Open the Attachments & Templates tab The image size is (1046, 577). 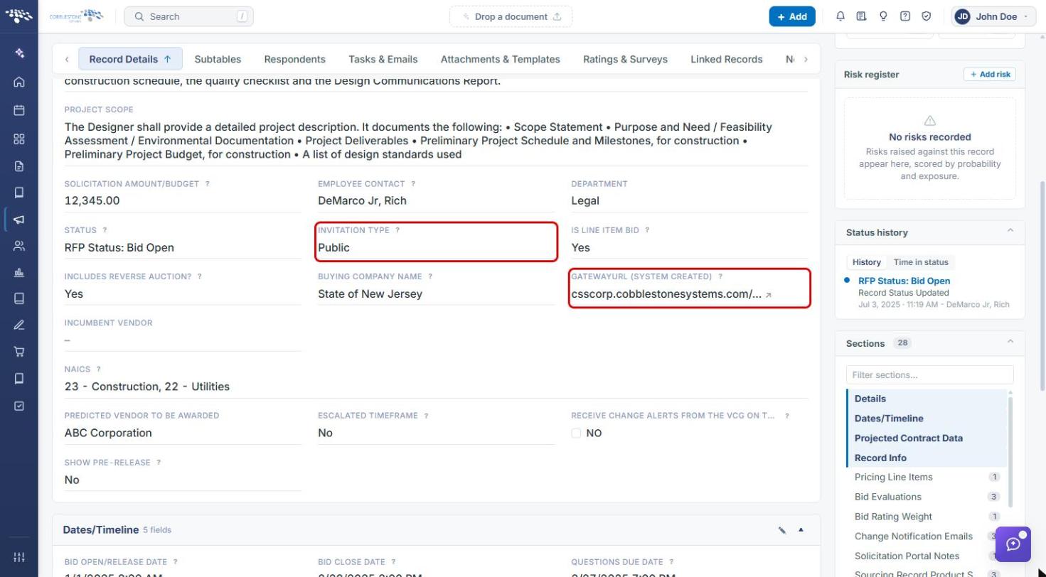point(501,59)
